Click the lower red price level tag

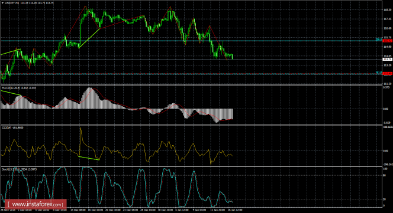point(388,74)
